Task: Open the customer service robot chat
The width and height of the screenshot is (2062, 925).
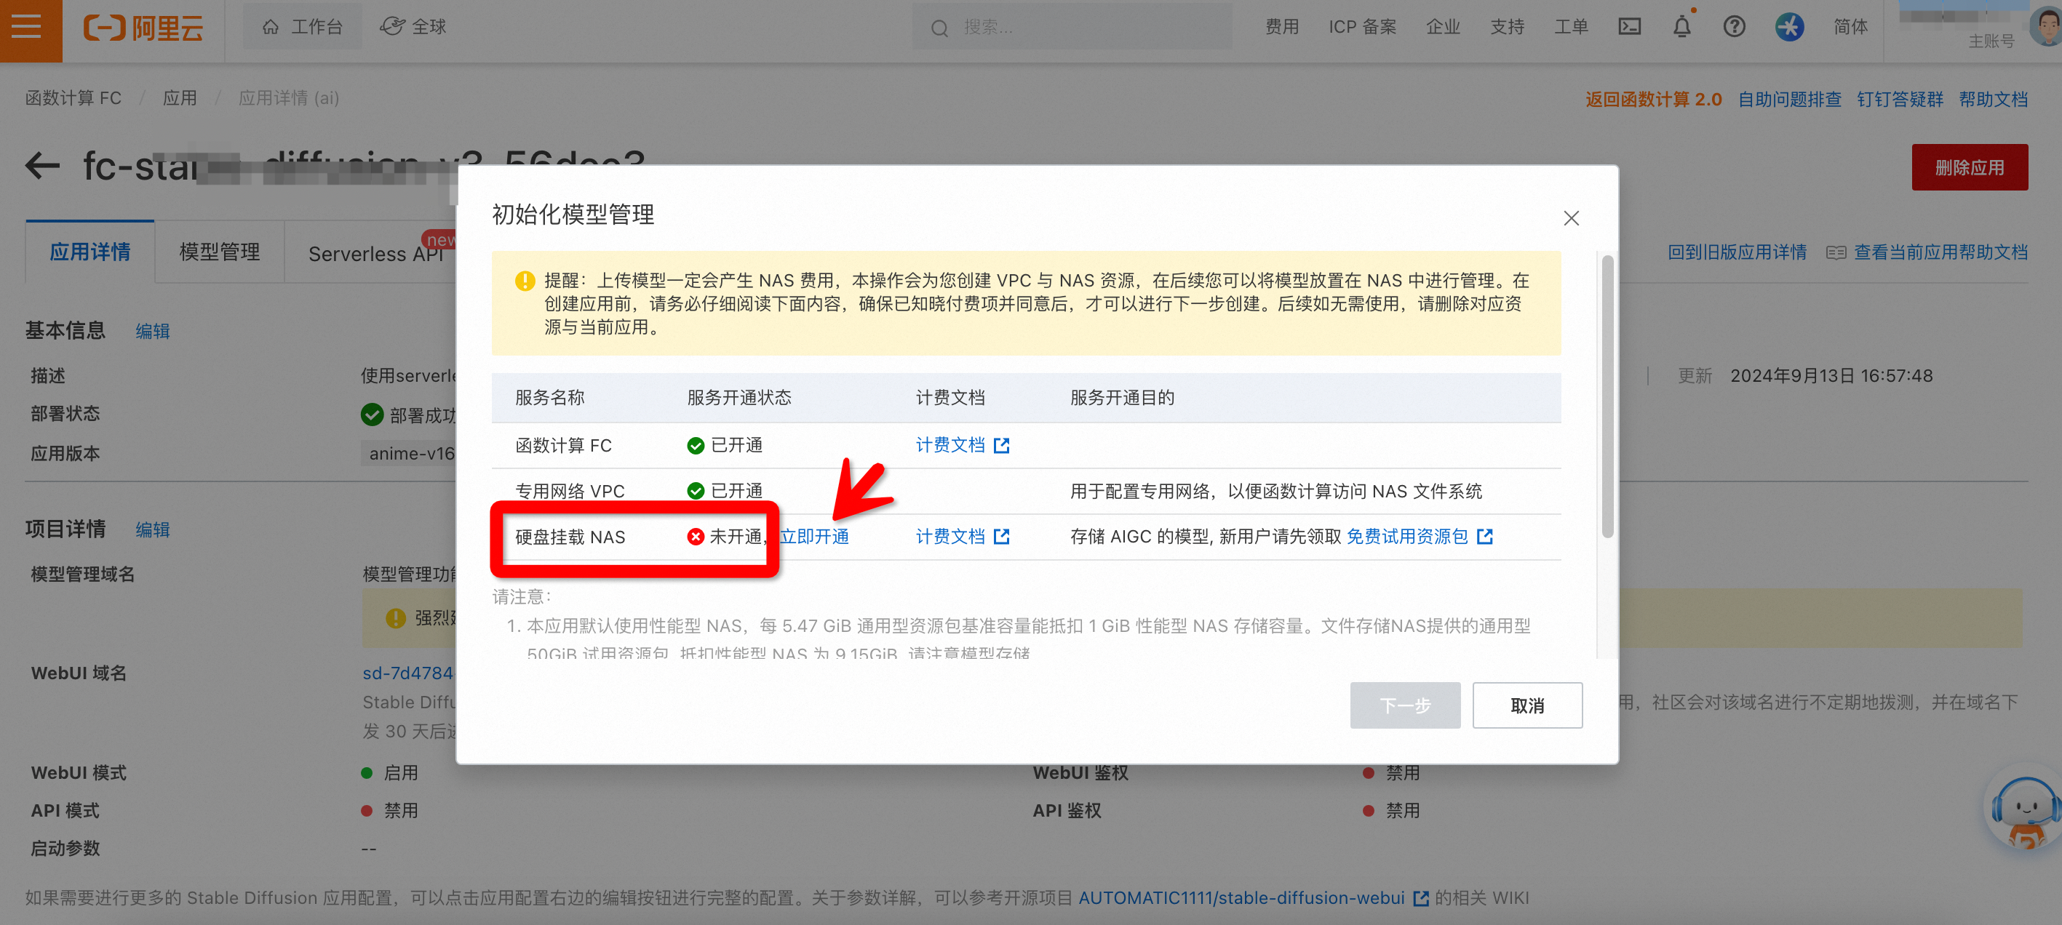Action: tap(2026, 810)
